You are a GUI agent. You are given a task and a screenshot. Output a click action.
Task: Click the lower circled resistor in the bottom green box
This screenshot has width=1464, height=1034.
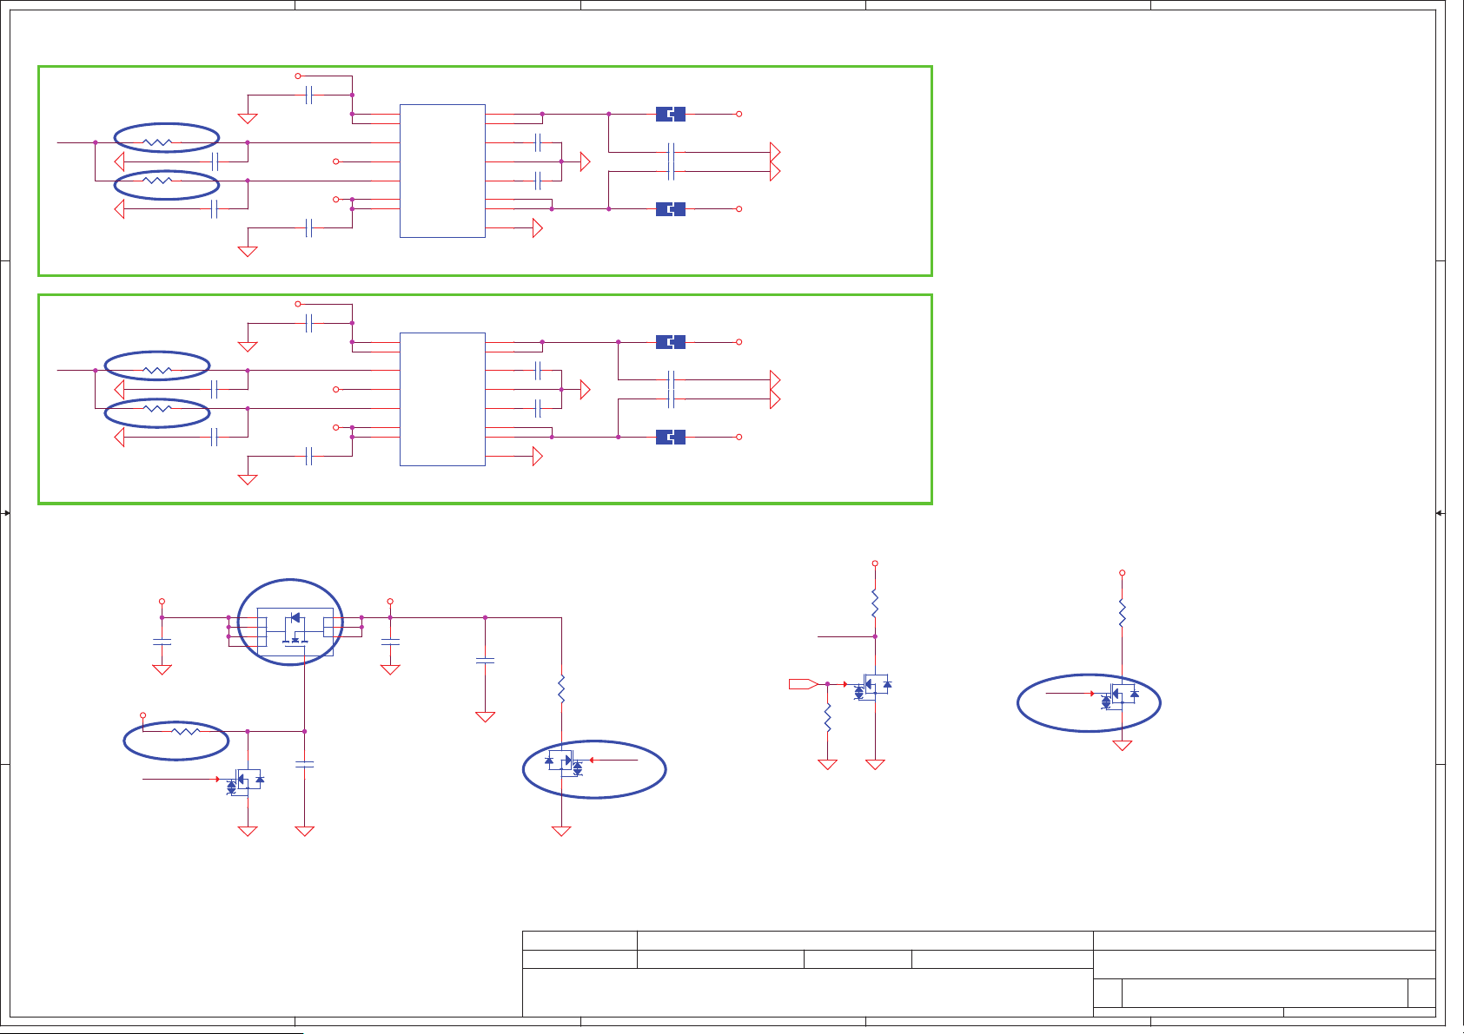157,409
